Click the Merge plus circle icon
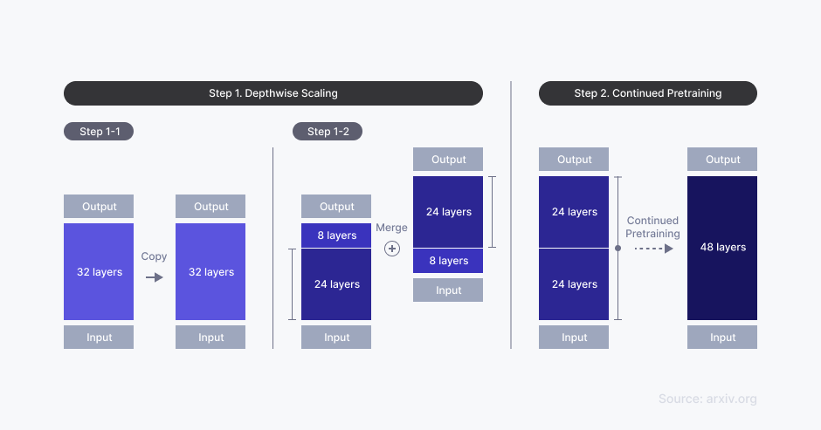Image resolution: width=821 pixels, height=430 pixels. 392,249
